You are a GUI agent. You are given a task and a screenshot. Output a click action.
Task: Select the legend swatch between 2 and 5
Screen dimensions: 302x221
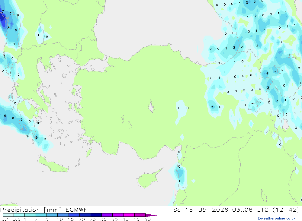41,215
